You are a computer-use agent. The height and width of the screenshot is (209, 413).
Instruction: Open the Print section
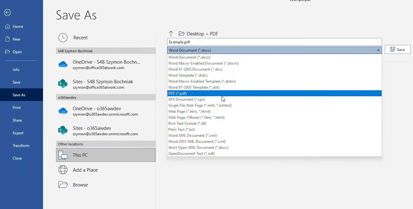[16, 107]
